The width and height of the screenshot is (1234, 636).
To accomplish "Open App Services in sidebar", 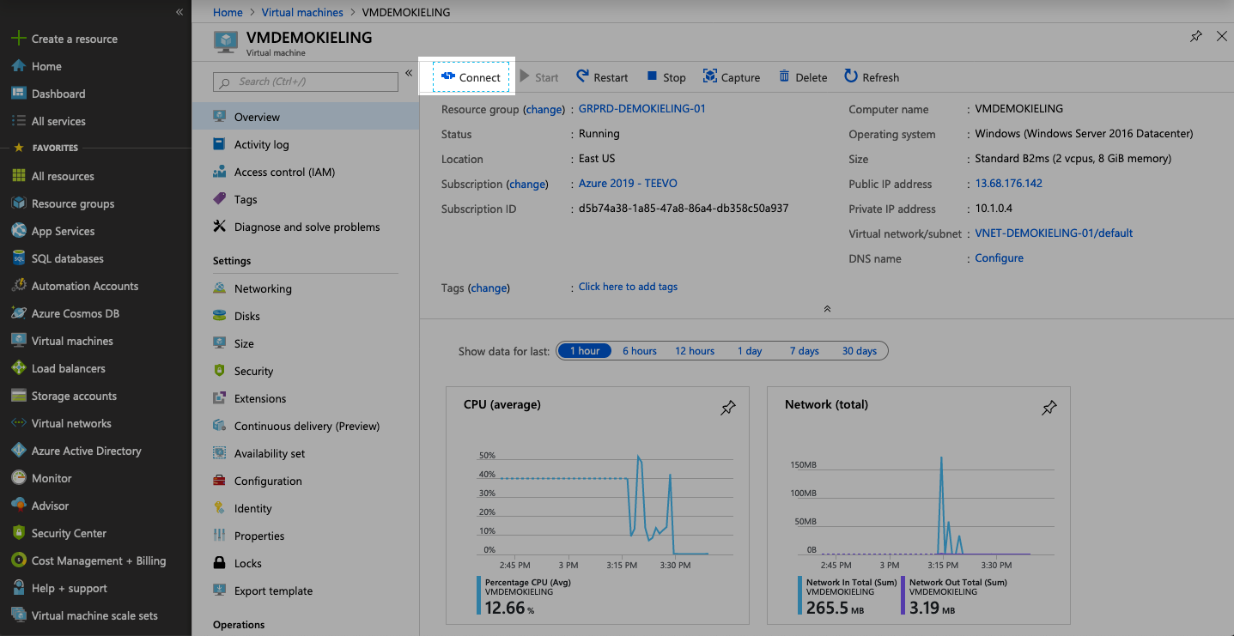I will (63, 231).
